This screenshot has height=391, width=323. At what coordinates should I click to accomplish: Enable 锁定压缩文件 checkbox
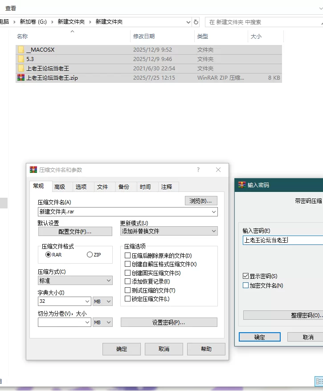click(x=127, y=299)
